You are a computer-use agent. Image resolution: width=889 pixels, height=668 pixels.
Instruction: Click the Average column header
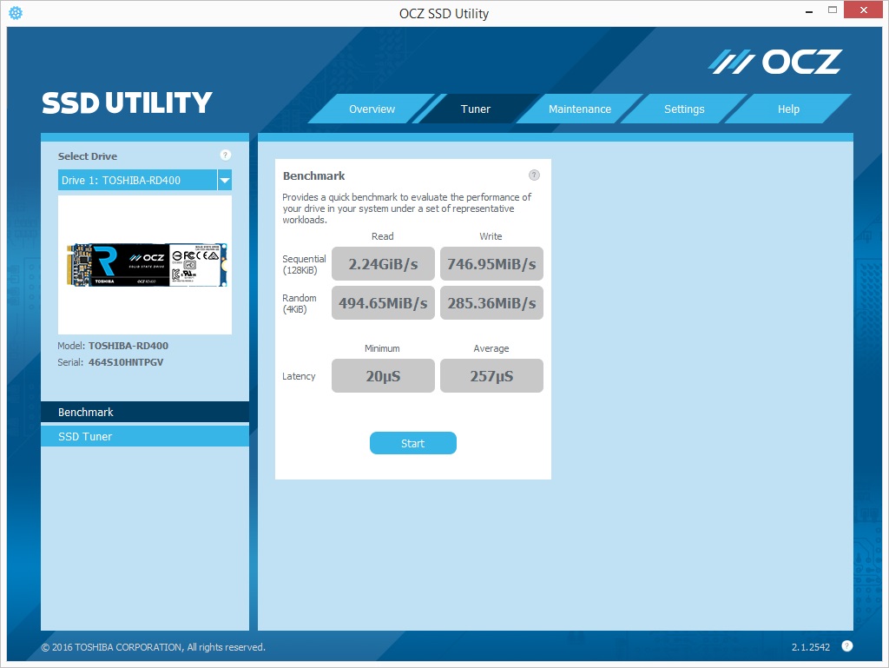point(491,348)
